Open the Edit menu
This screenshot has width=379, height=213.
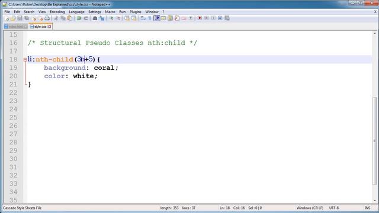(x=17, y=12)
